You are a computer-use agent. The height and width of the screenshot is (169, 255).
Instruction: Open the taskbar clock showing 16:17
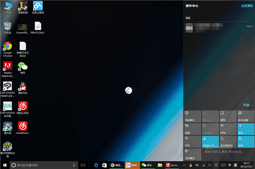click(x=246, y=165)
